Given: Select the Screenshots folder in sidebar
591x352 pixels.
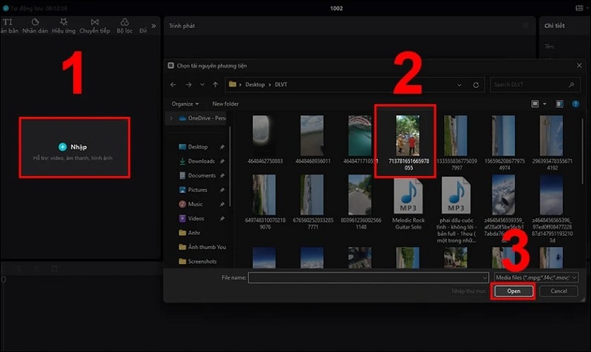Looking at the screenshot, I should click(203, 261).
